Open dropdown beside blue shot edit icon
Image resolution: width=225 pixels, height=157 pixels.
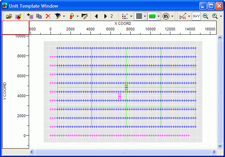[64, 16]
